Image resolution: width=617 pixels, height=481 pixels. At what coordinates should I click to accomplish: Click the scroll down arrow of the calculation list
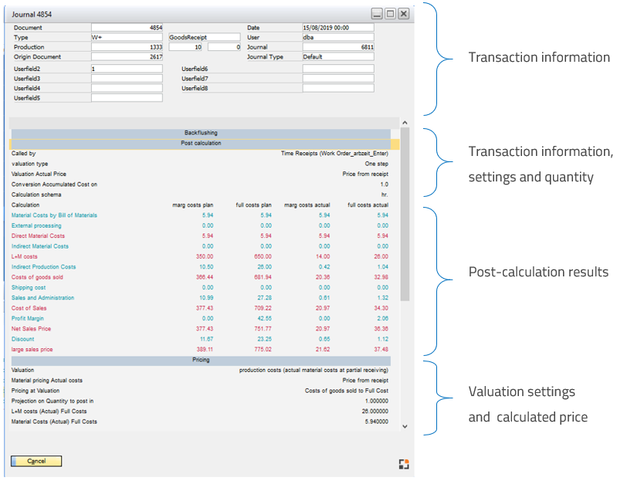[405, 426]
